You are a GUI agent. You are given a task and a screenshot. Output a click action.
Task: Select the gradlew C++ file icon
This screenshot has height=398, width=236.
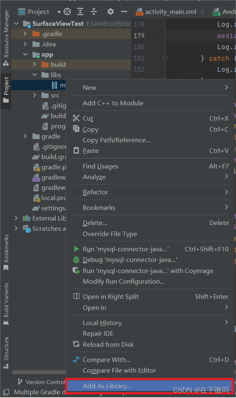36,177
